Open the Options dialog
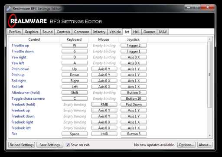 186,145
